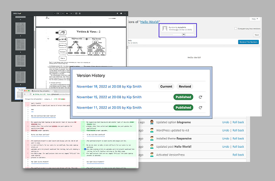Open Jump to dropdown in GitHub diff
The height and width of the screenshot is (181, 275).
[48, 99]
